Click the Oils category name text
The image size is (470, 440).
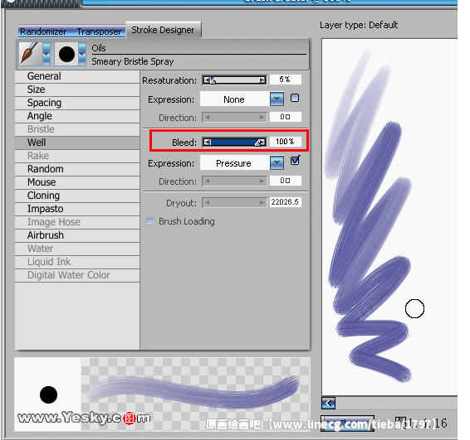[99, 48]
